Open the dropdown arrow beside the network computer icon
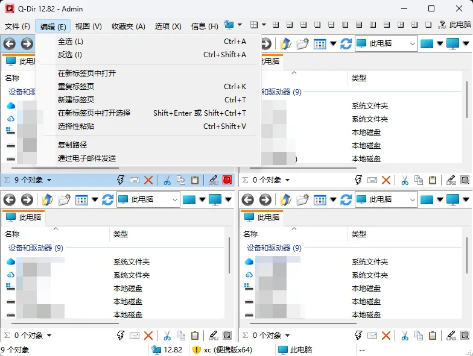The image size is (473, 356). coord(240,25)
